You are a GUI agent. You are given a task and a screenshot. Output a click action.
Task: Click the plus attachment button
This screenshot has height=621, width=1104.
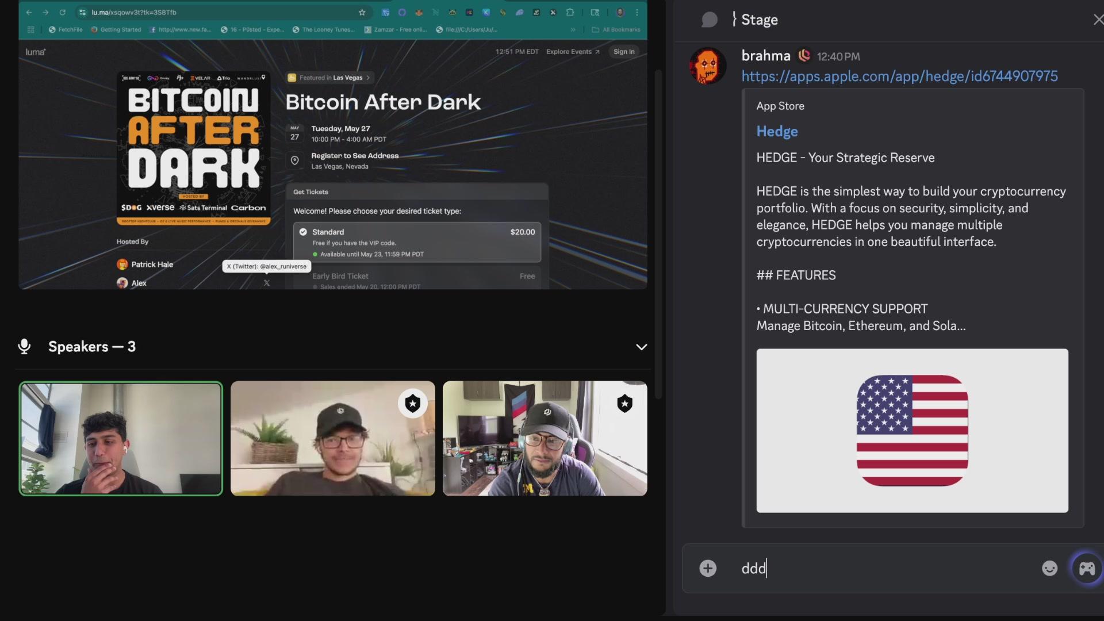click(x=708, y=568)
